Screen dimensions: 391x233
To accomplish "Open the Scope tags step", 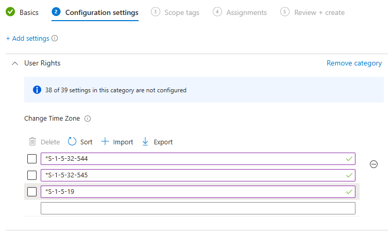I will (175, 12).
